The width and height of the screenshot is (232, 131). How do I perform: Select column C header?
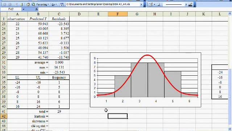(x=59, y=14)
